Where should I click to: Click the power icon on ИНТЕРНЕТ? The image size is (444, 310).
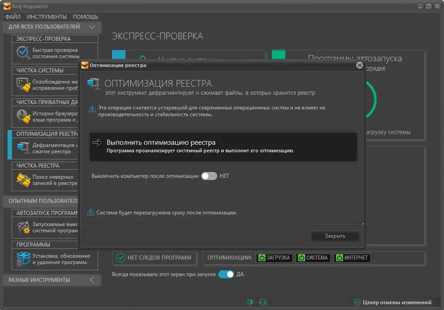339,258
